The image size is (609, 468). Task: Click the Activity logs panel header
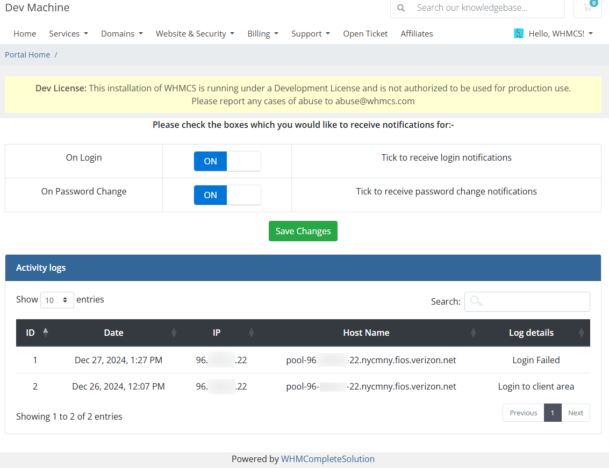(303, 268)
